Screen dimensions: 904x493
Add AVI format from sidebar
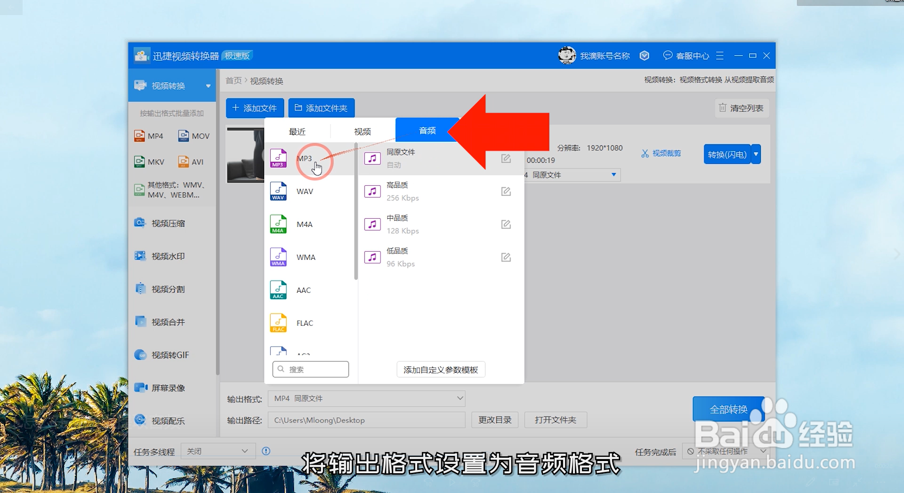pyautogui.click(x=191, y=162)
